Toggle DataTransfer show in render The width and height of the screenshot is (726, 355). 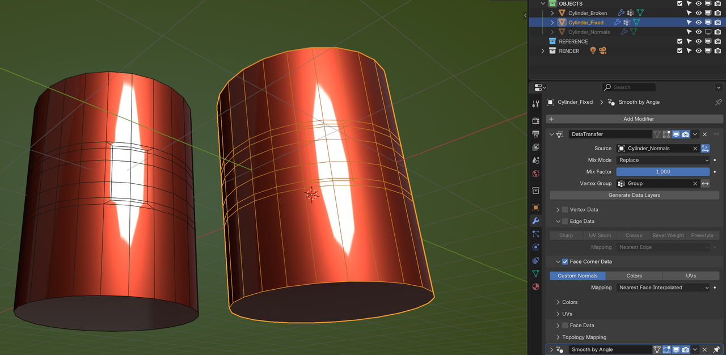(686, 134)
